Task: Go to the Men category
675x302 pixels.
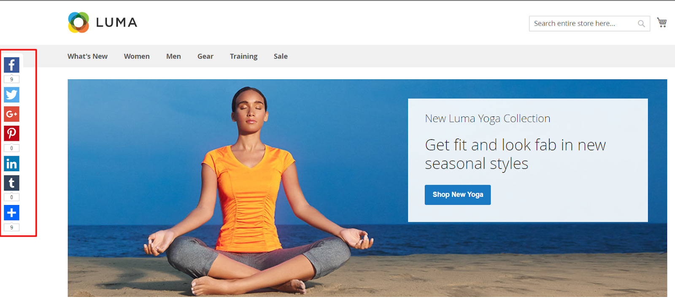Action: [173, 56]
